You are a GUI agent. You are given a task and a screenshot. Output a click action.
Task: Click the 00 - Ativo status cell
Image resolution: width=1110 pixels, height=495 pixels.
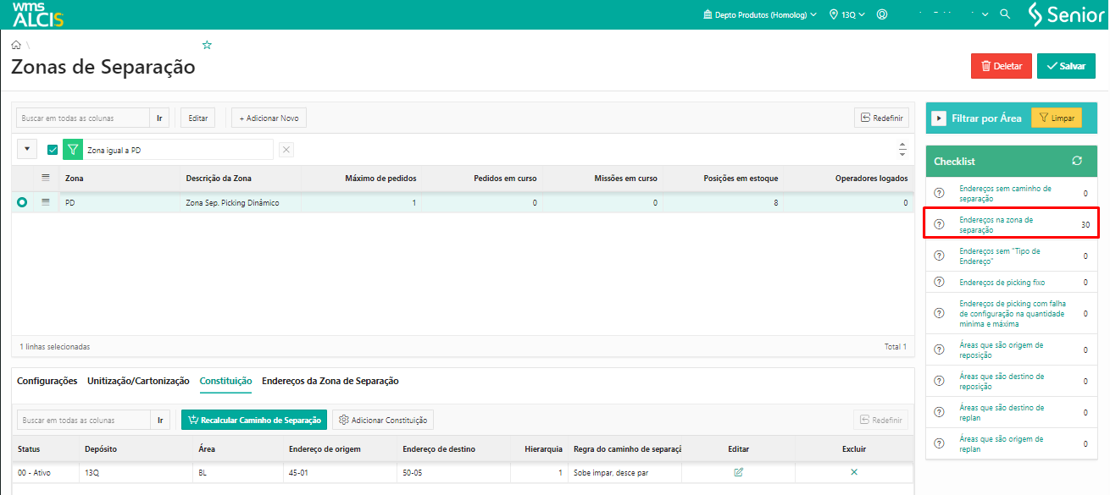46,472
